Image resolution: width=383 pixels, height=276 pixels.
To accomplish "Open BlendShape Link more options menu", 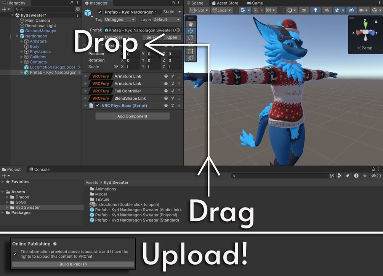I will click(179, 98).
